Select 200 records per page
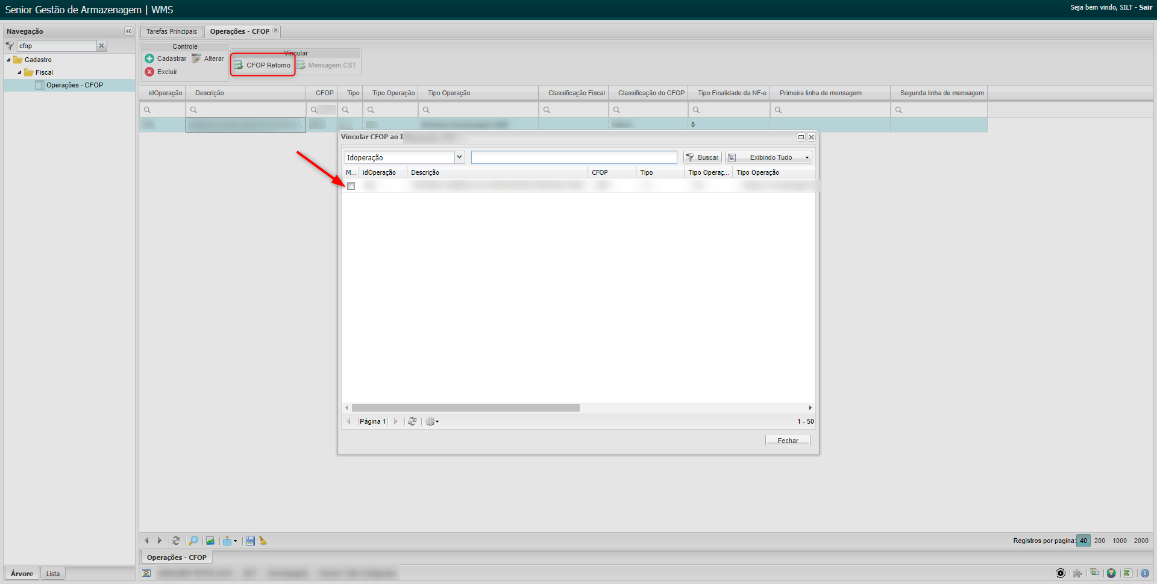Viewport: 1157px width, 584px height. point(1099,541)
